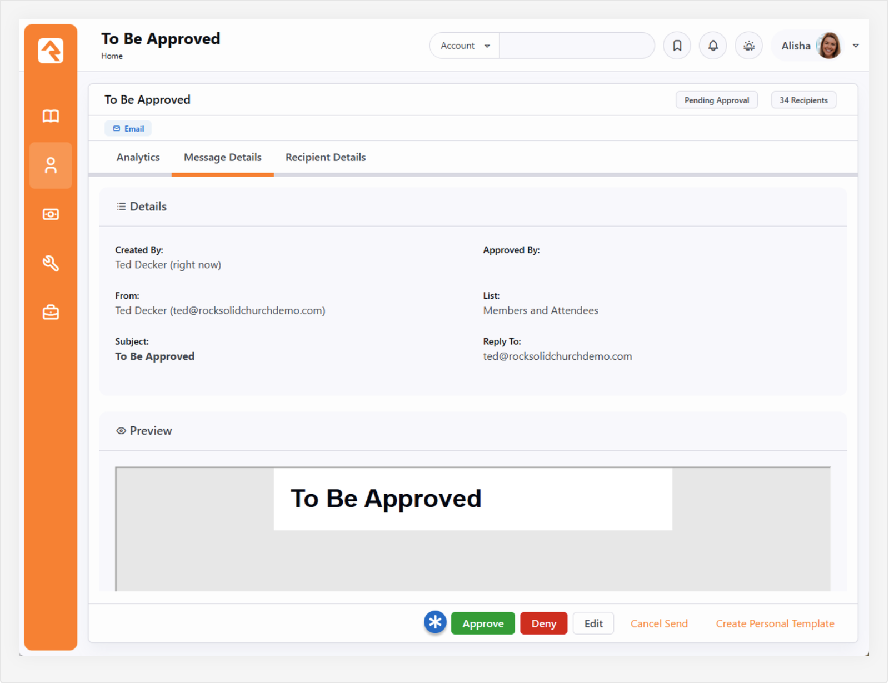Image resolution: width=889 pixels, height=684 pixels.
Task: Click the blue asterisk button
Action: tap(435, 622)
